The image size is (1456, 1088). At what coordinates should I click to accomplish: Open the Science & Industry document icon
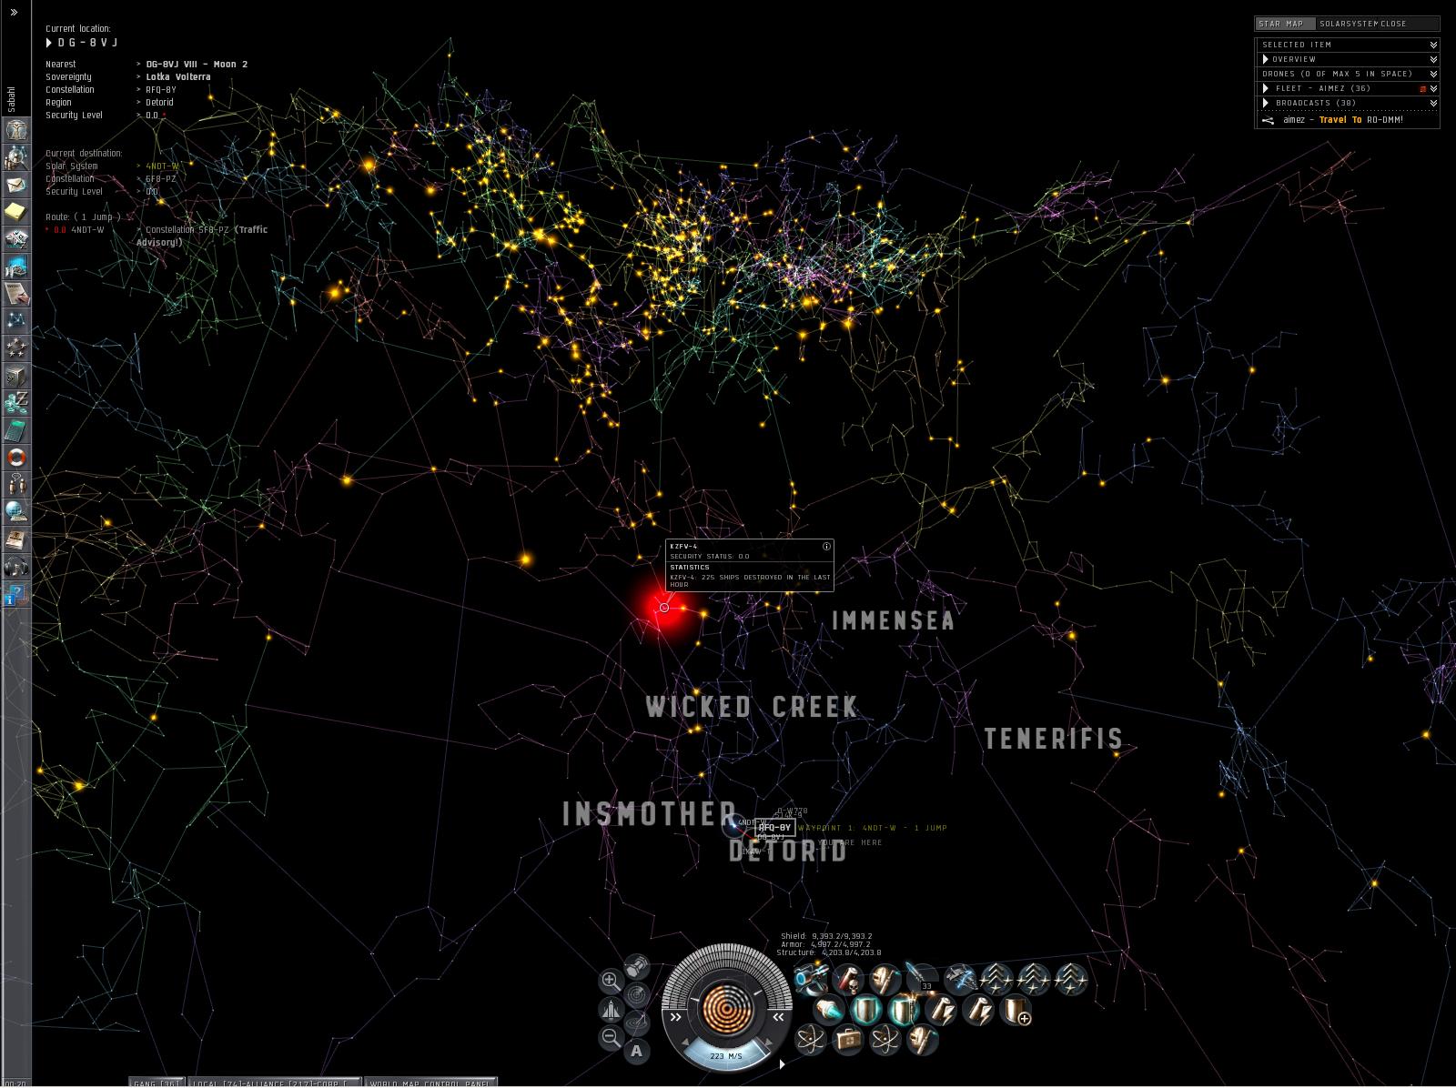(x=16, y=294)
